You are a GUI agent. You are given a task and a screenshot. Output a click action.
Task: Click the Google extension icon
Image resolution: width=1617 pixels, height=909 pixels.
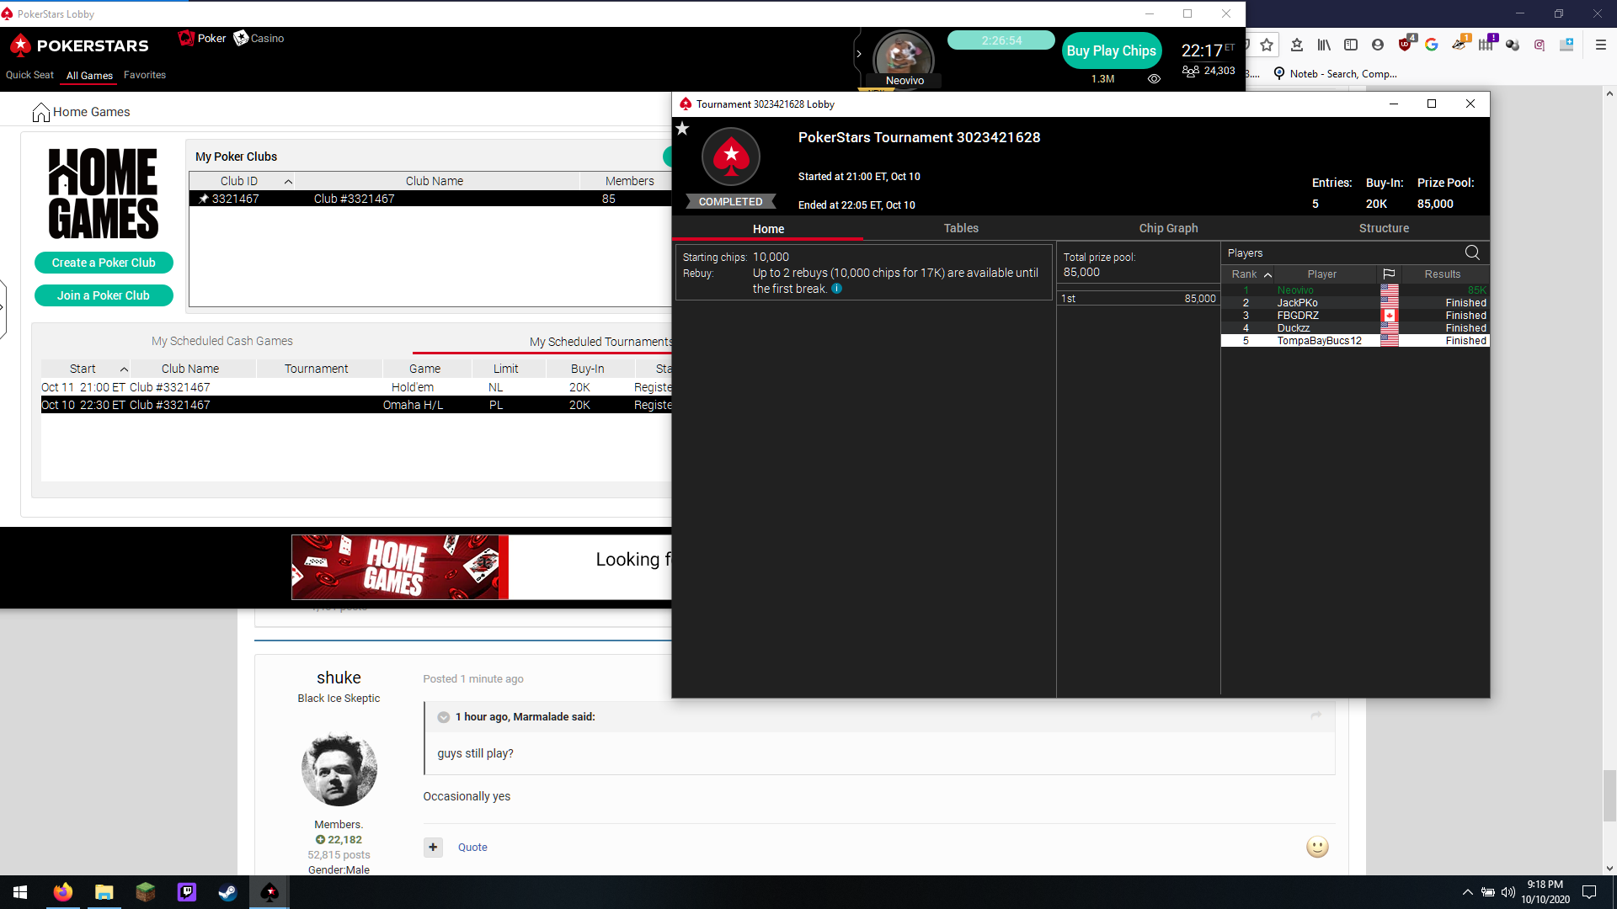[x=1432, y=45]
